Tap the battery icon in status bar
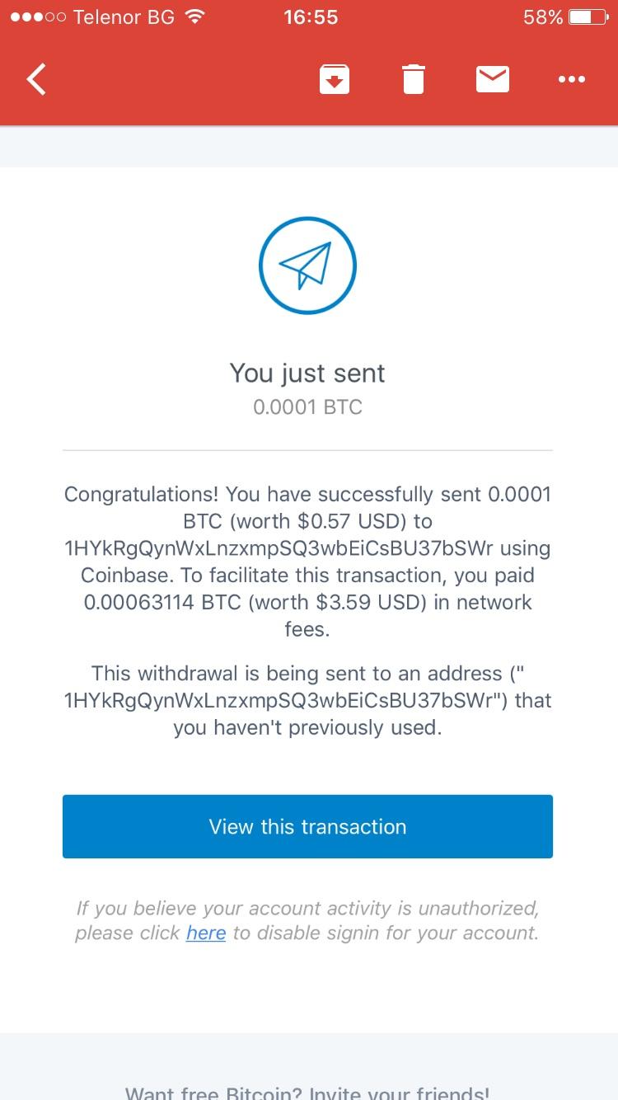This screenshot has width=618, height=1100. pos(588,17)
